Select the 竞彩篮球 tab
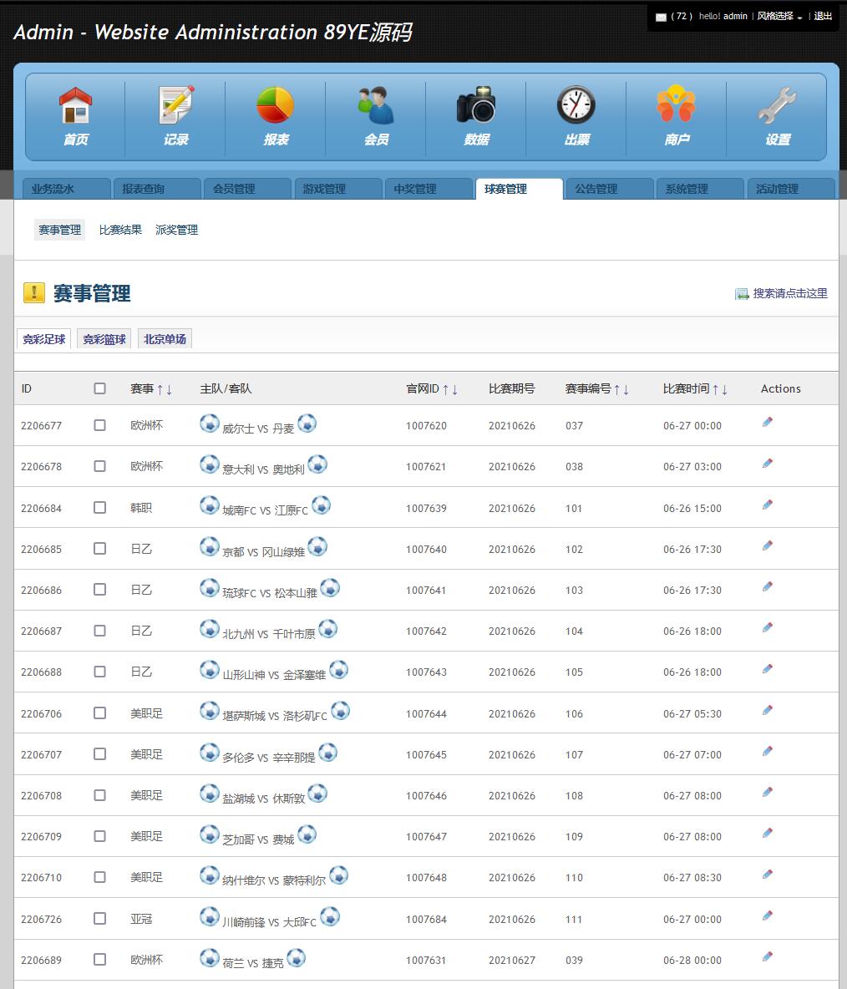The height and width of the screenshot is (989, 847). (x=104, y=339)
